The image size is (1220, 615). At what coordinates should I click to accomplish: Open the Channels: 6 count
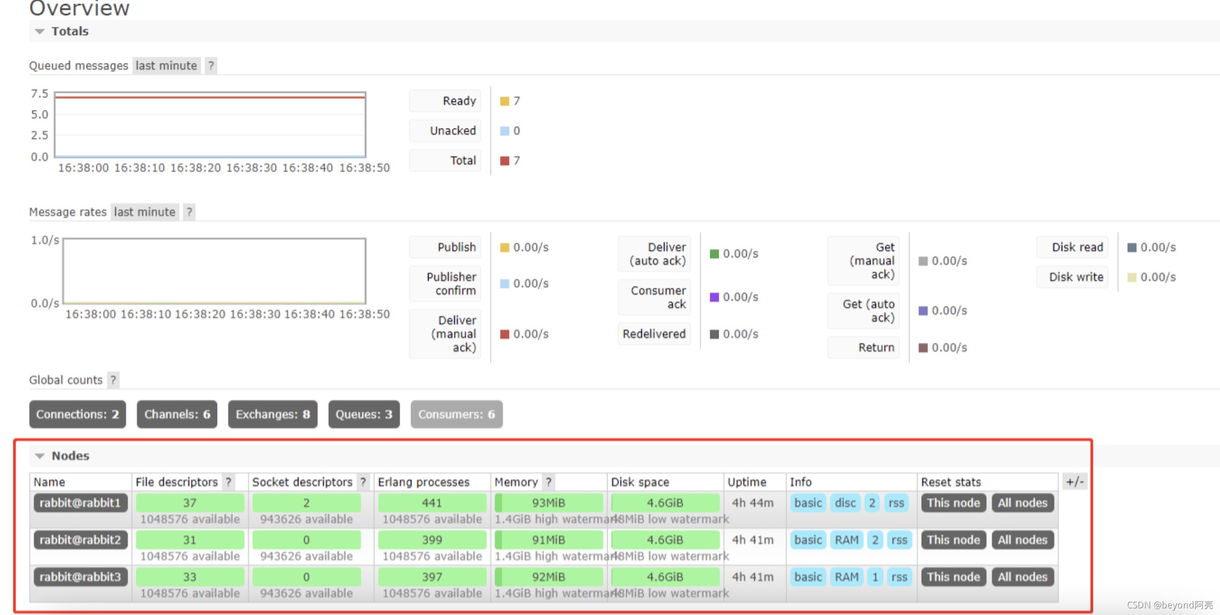point(177,414)
